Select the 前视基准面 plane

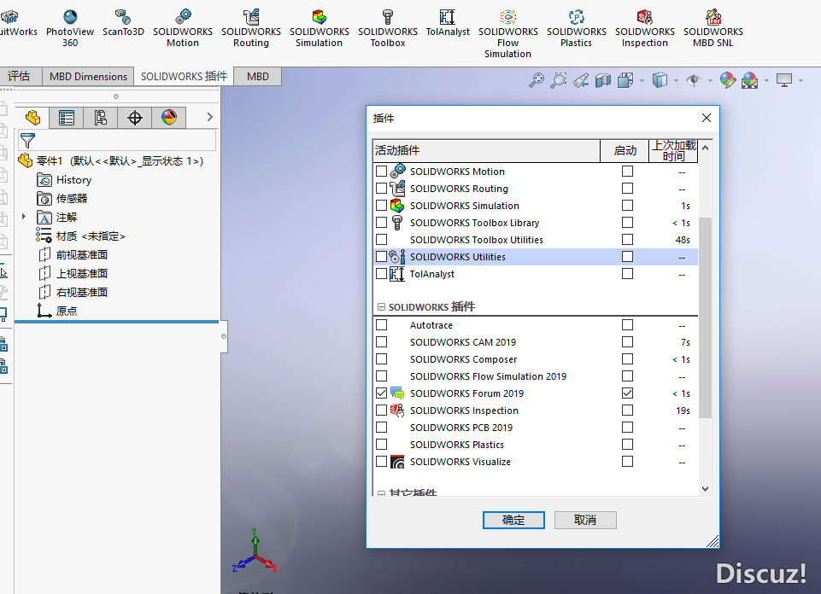coord(73,255)
